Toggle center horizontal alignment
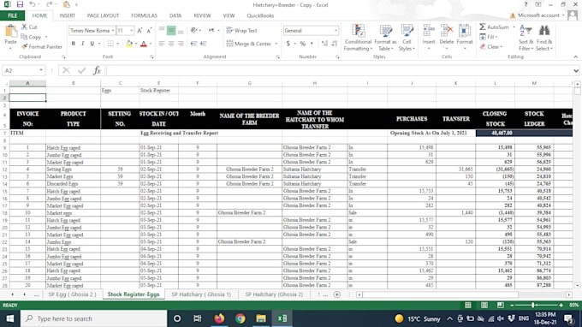 pos(171,44)
